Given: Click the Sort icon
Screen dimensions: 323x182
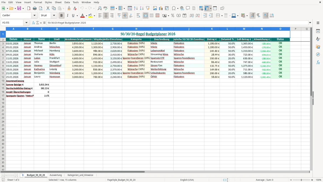Looking at the screenshot, I should (130, 8).
